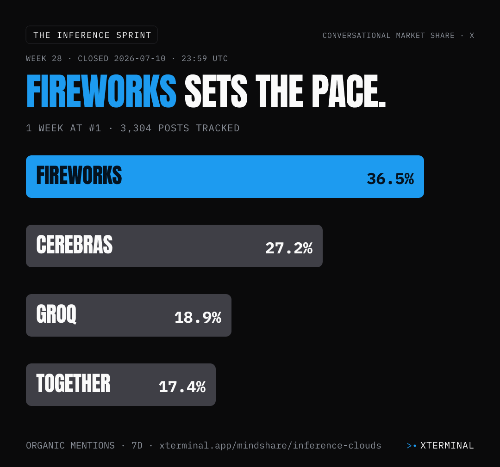The width and height of the screenshot is (500, 467).
Task: Click the 27.2% value on Cerebras
Action: pyautogui.click(x=289, y=248)
